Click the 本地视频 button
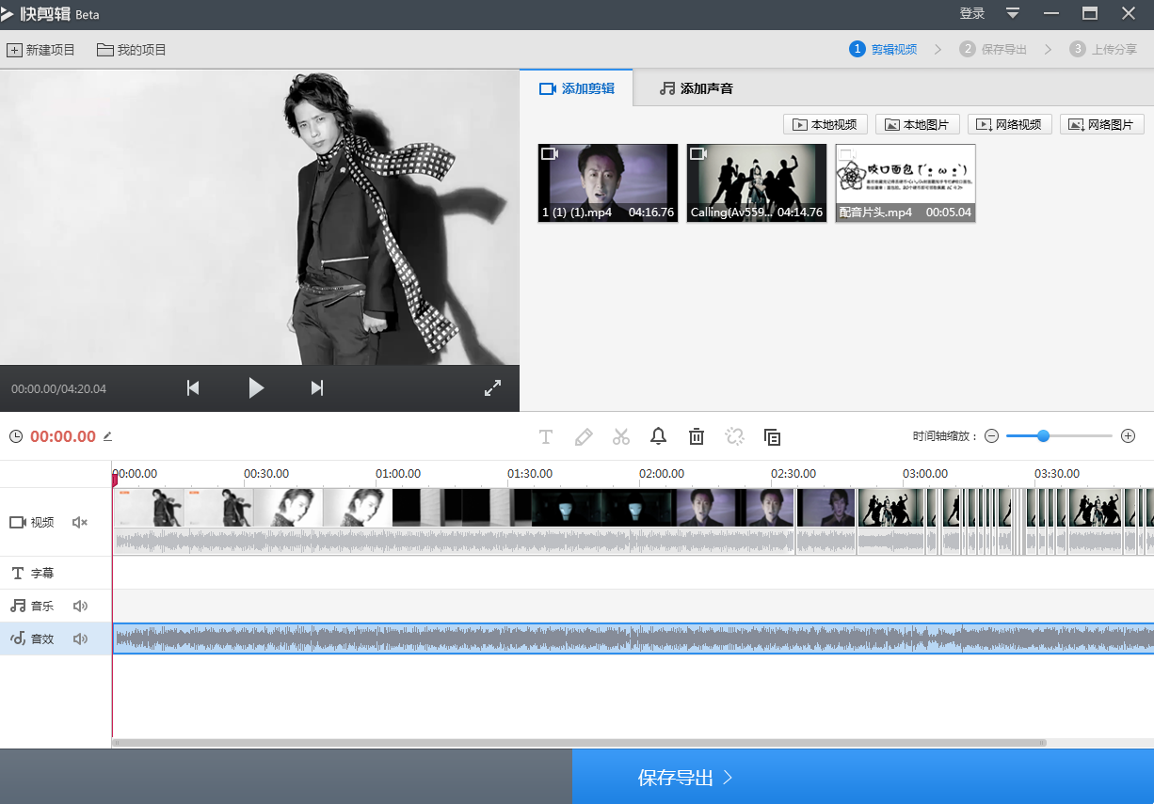This screenshot has width=1154, height=804. point(825,124)
